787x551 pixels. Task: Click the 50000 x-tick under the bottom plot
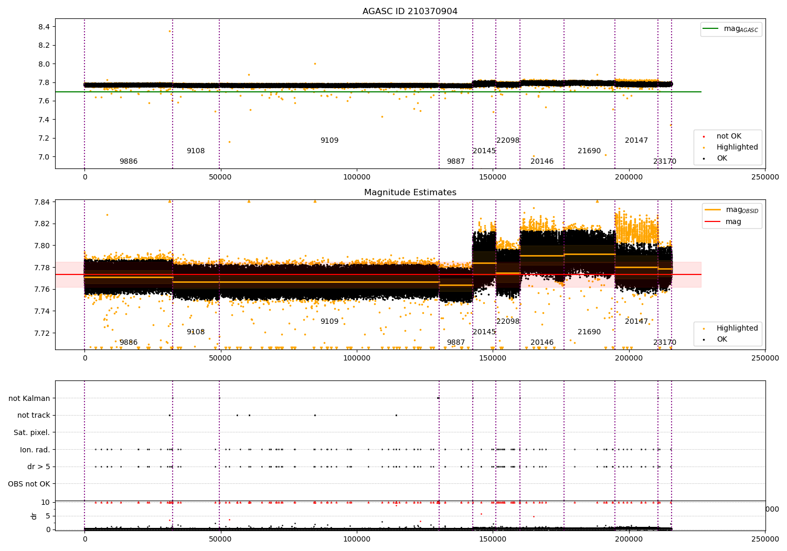(220, 538)
